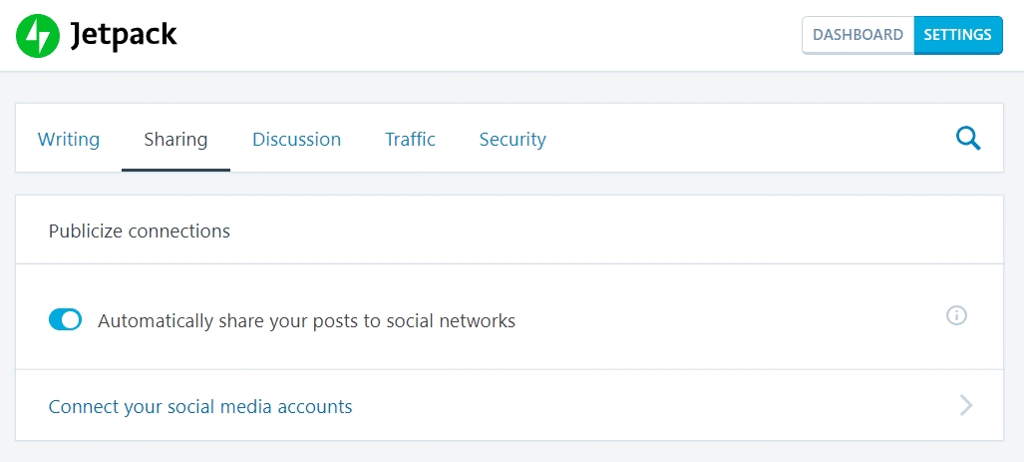The image size is (1024, 462).
Task: Open Connect your social media accounts link
Action: (x=200, y=406)
